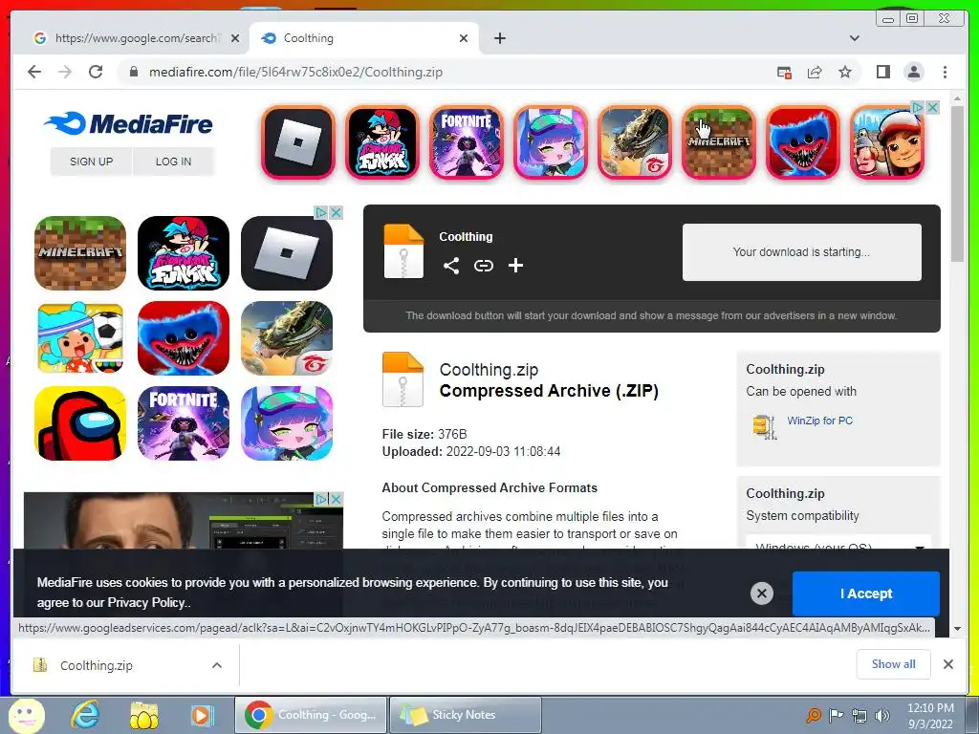979x734 pixels.
Task: Click the anime bunny girl icon in top banner
Action: coord(551,142)
